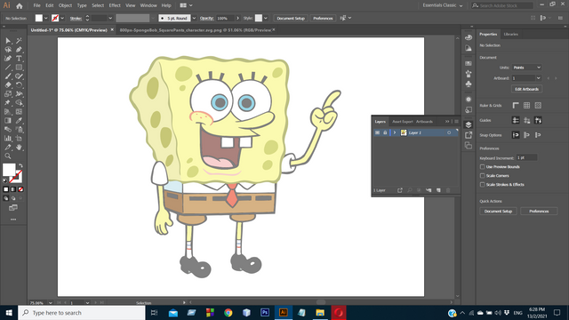Image resolution: width=569 pixels, height=320 pixels.
Task: Toggle Lock Guides button in Guides row
Action: click(x=527, y=120)
